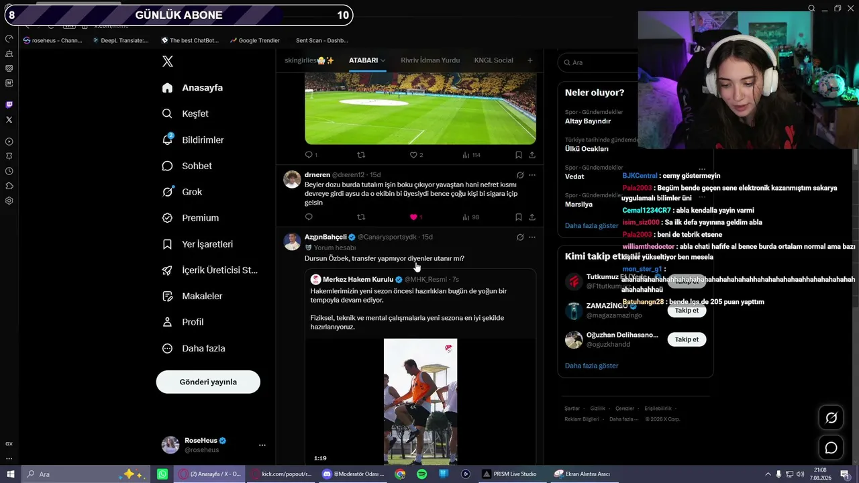View analytics of the stadium photo post
Screen dimensions: 859x483
[471, 155]
